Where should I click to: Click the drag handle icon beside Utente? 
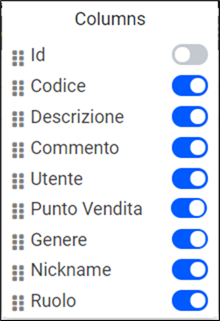[x=18, y=181]
